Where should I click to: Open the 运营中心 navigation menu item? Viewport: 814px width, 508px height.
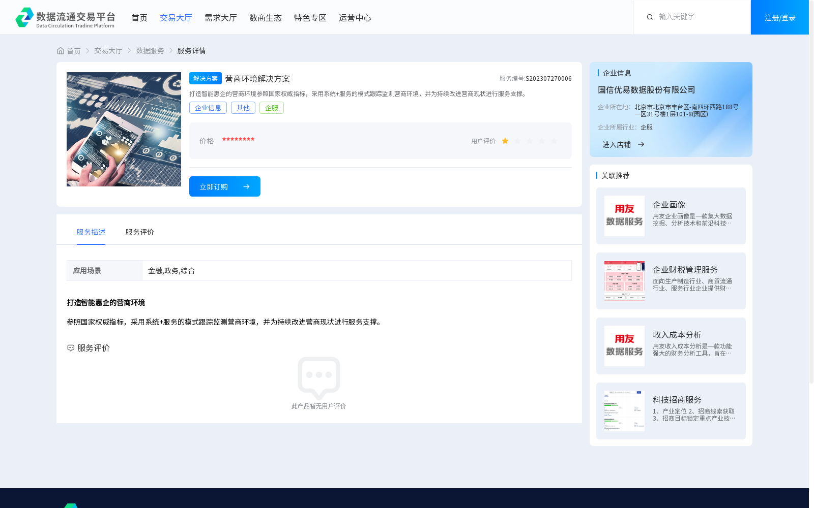(x=355, y=18)
